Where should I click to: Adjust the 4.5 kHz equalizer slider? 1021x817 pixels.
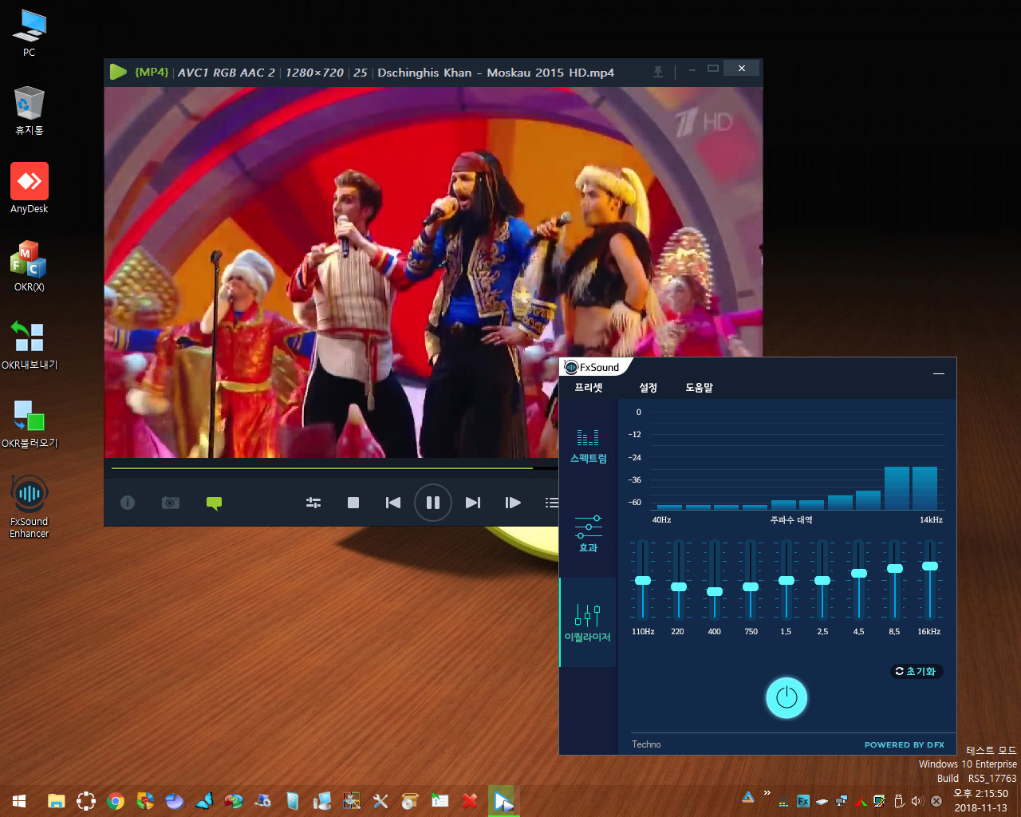point(859,573)
